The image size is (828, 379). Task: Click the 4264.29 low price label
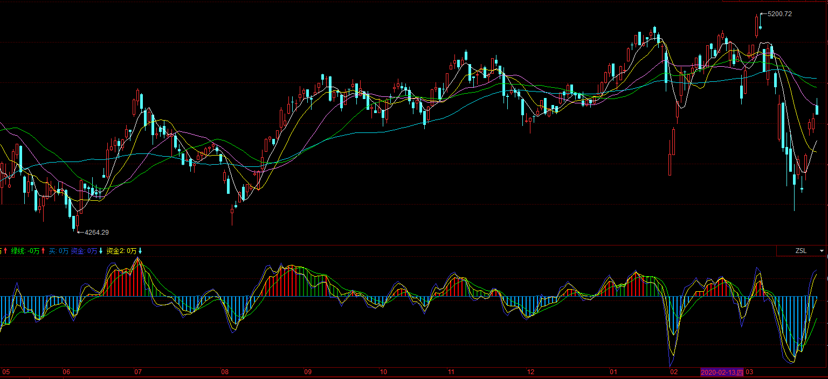tap(96, 233)
